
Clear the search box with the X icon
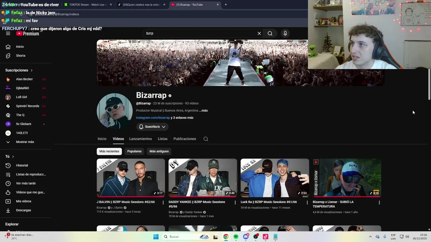259,33
